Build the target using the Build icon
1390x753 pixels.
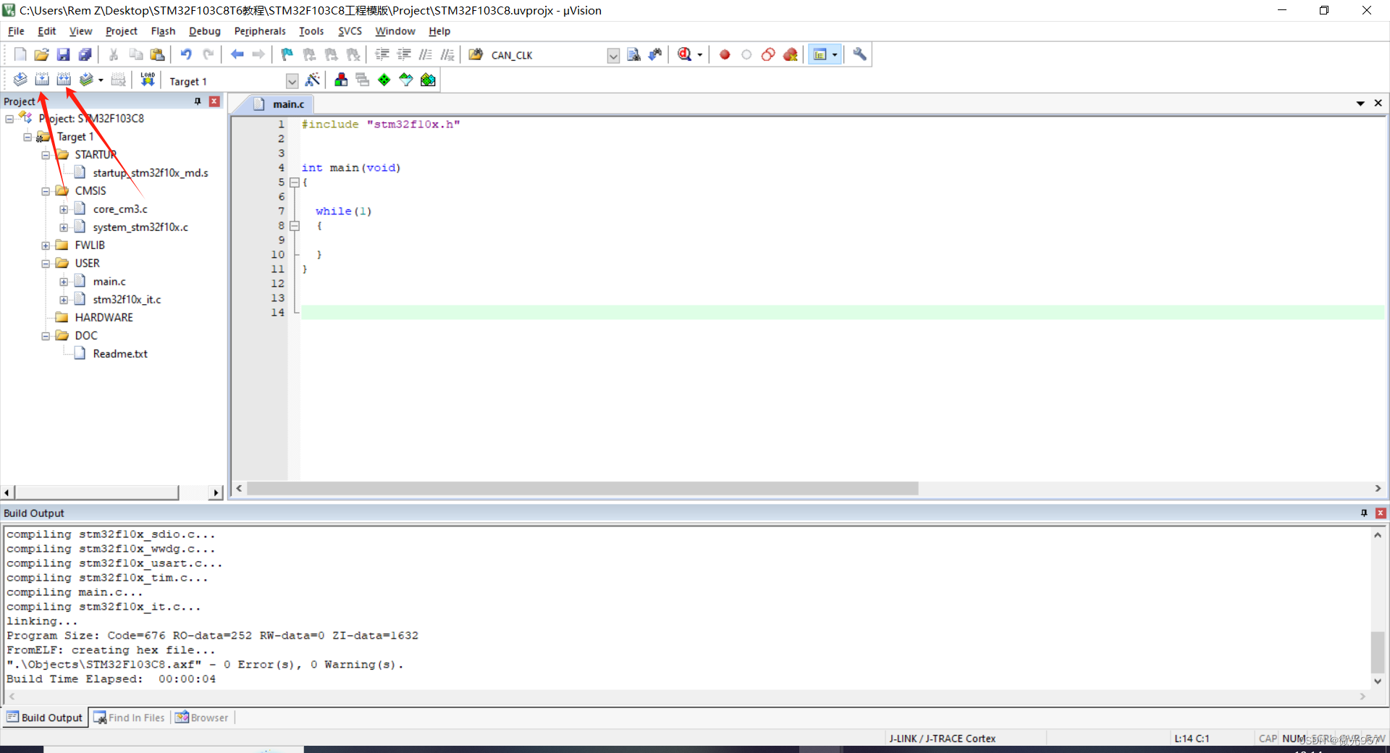42,80
